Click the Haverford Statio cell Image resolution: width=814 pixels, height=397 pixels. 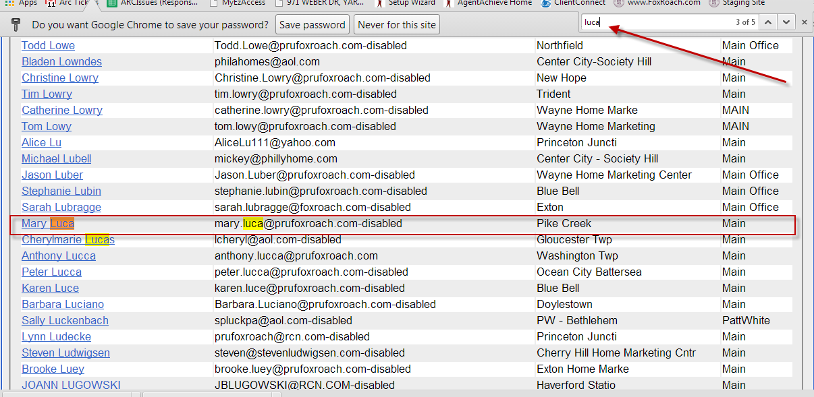pyautogui.click(x=576, y=385)
